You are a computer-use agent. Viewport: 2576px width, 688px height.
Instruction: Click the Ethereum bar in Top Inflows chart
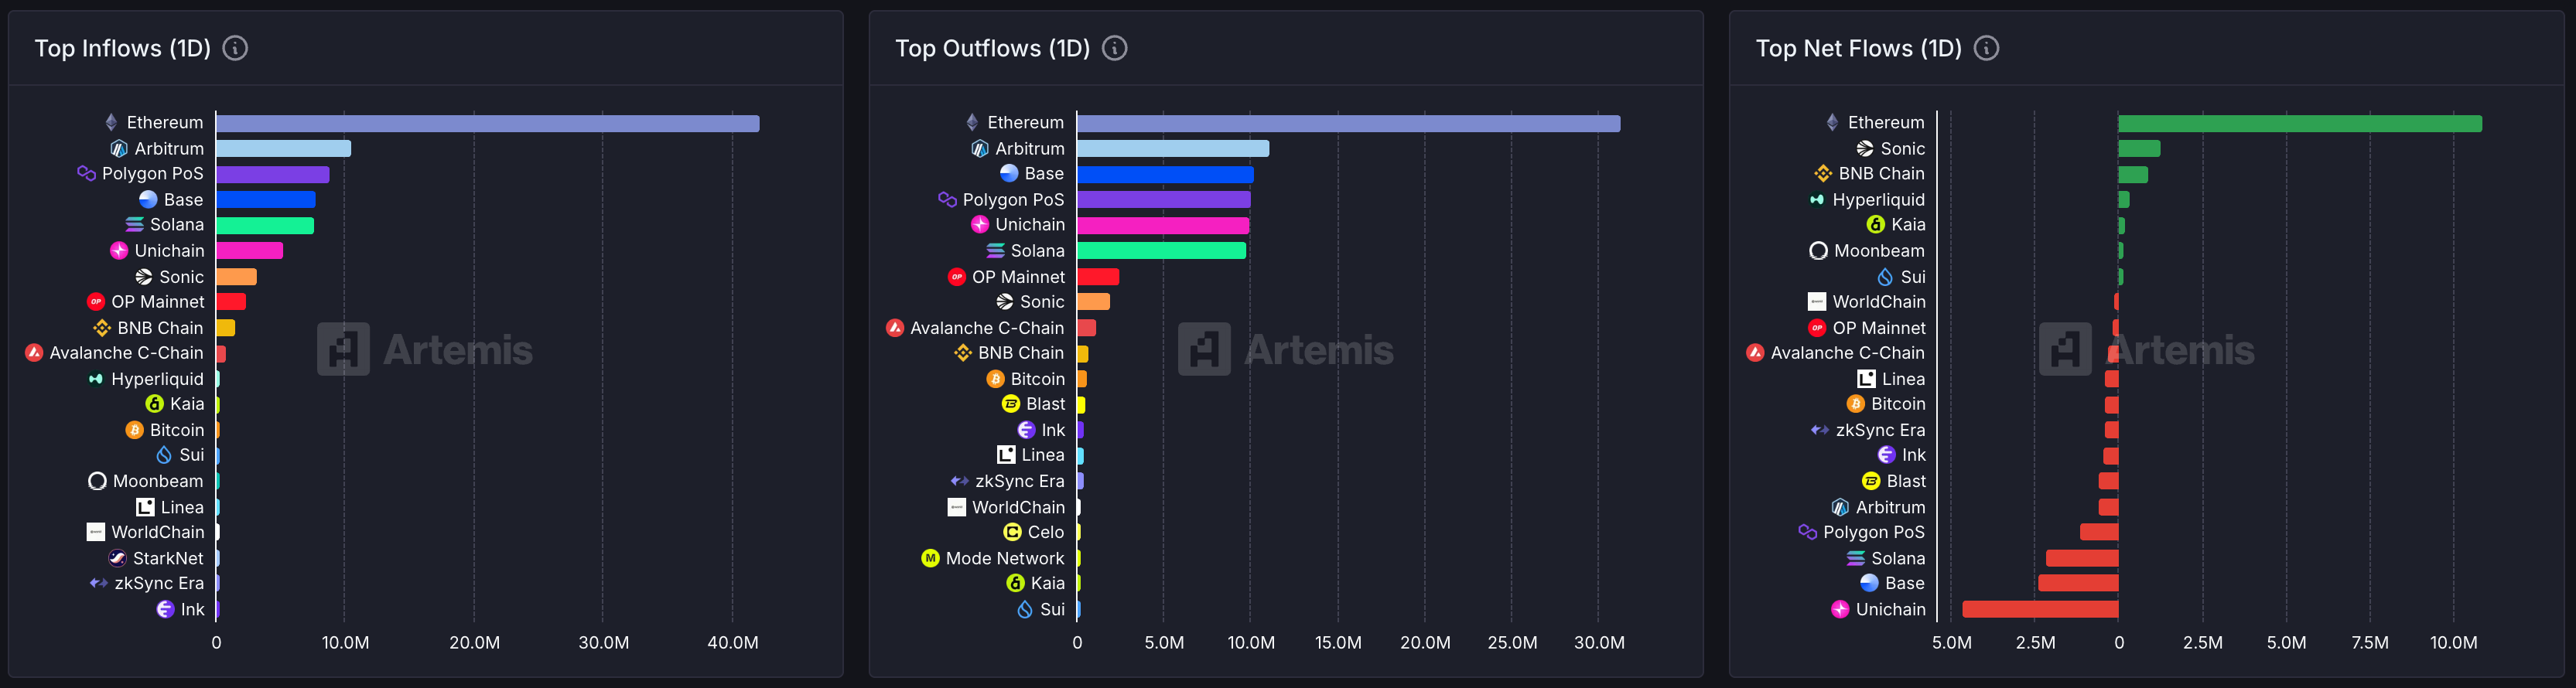click(x=488, y=123)
